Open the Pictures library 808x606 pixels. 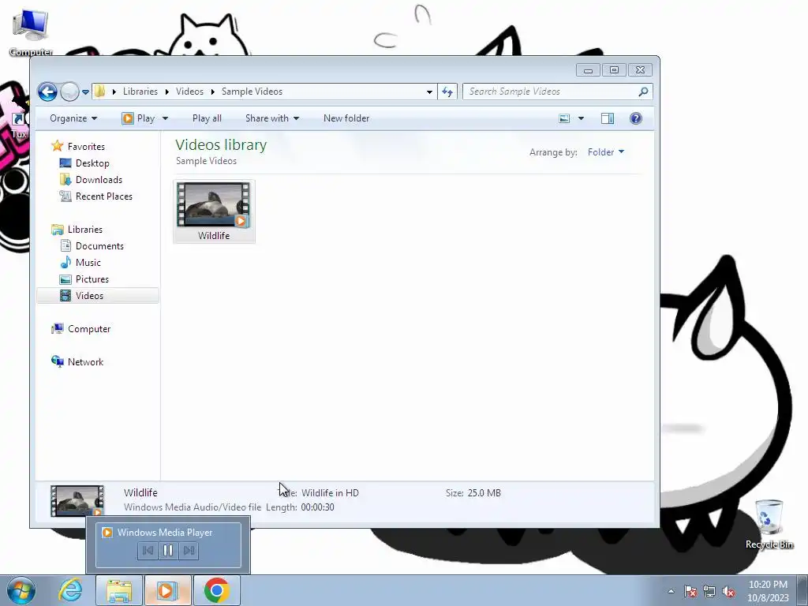tap(92, 279)
